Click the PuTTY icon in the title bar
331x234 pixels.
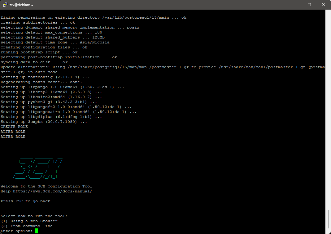5,5
